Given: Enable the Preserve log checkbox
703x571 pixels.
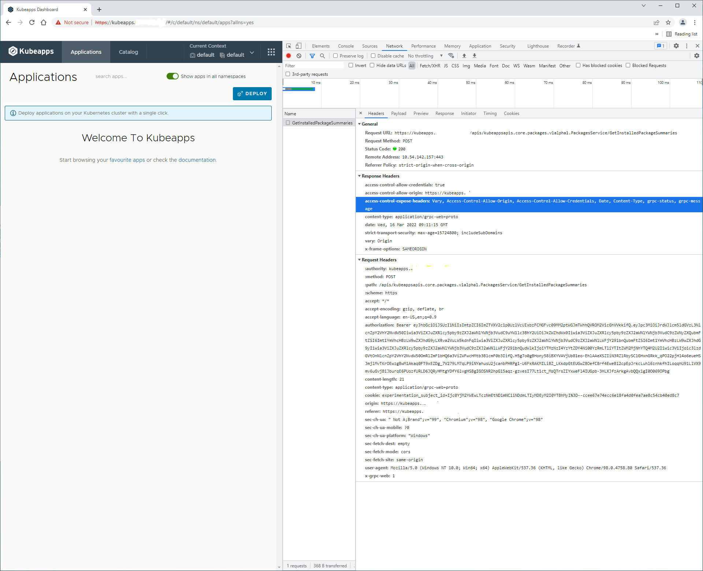Looking at the screenshot, I should pyautogui.click(x=335, y=56).
